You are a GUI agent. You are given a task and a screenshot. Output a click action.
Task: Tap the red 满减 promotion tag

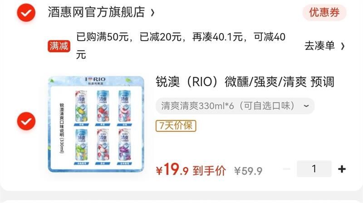click(59, 46)
